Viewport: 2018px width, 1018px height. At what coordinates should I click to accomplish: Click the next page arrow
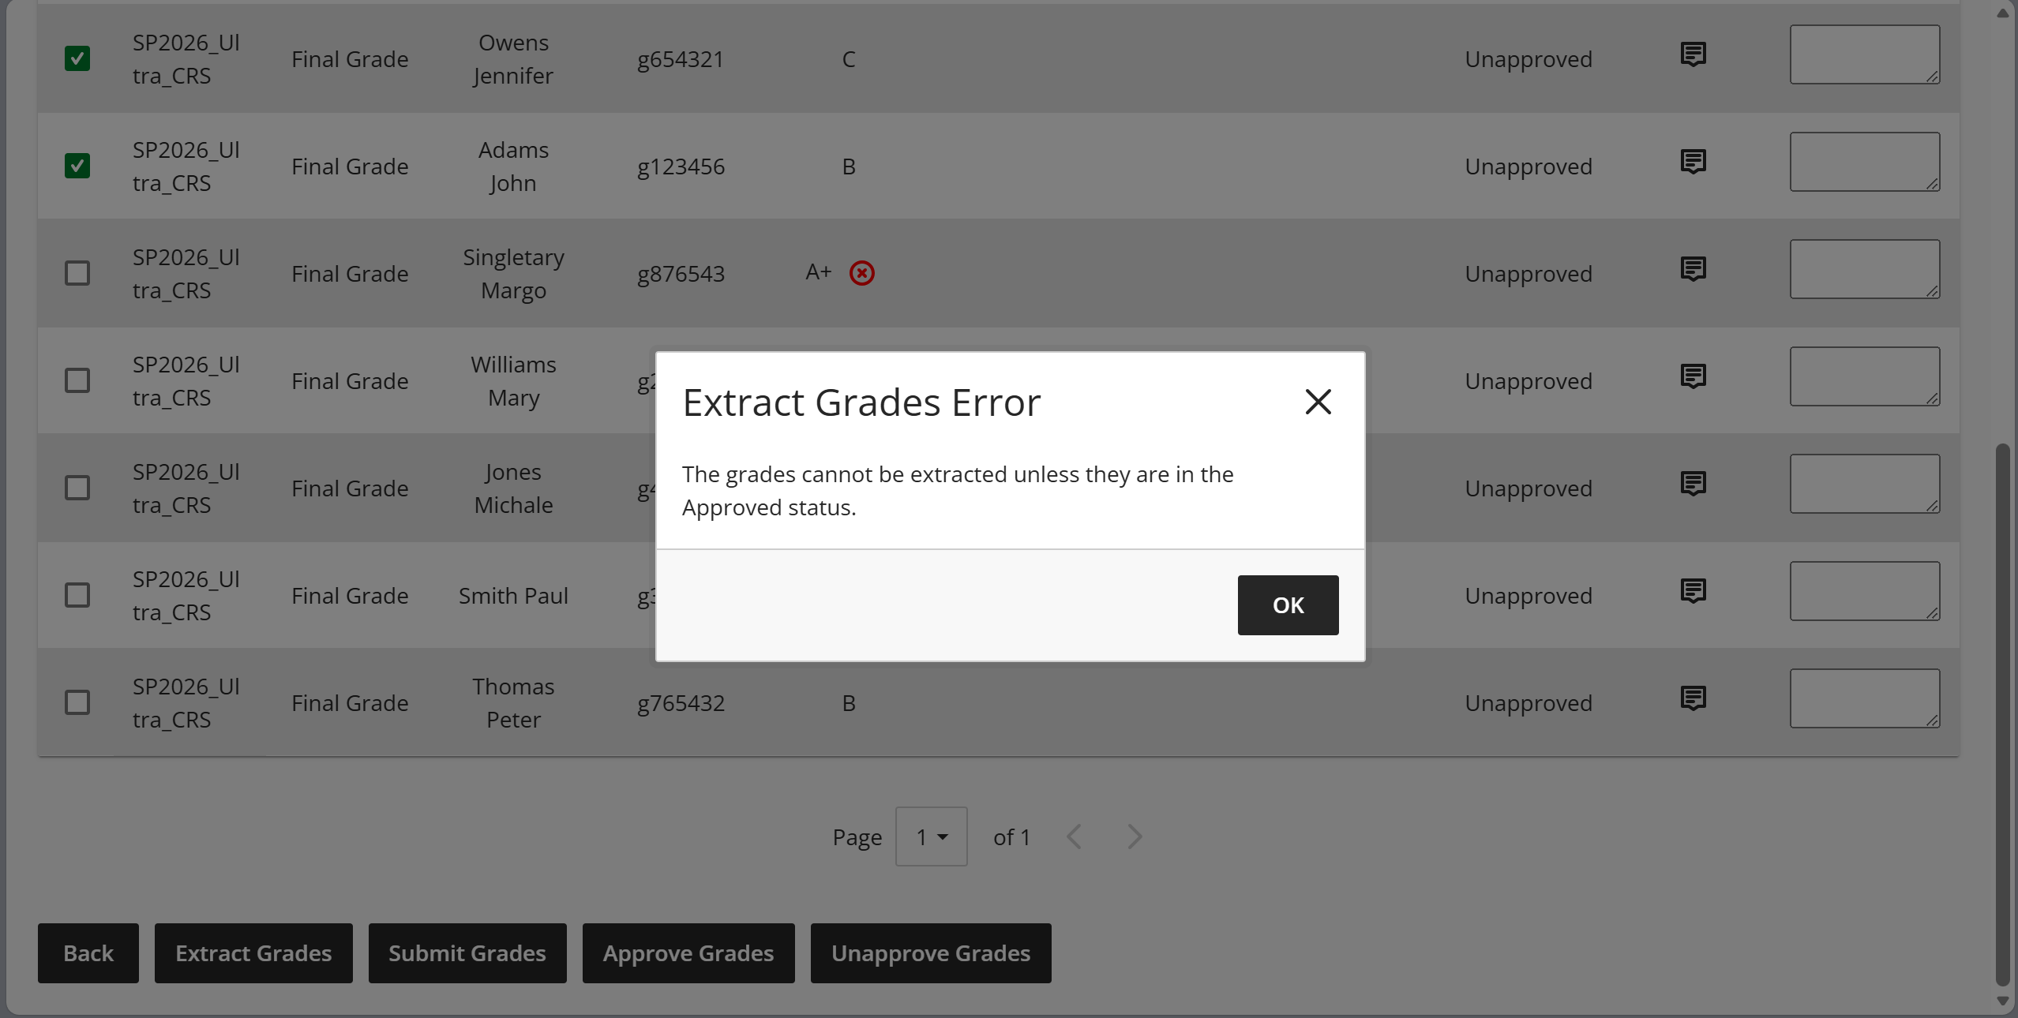point(1133,836)
